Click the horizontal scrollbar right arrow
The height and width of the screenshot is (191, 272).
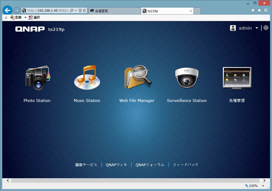pos(264,181)
